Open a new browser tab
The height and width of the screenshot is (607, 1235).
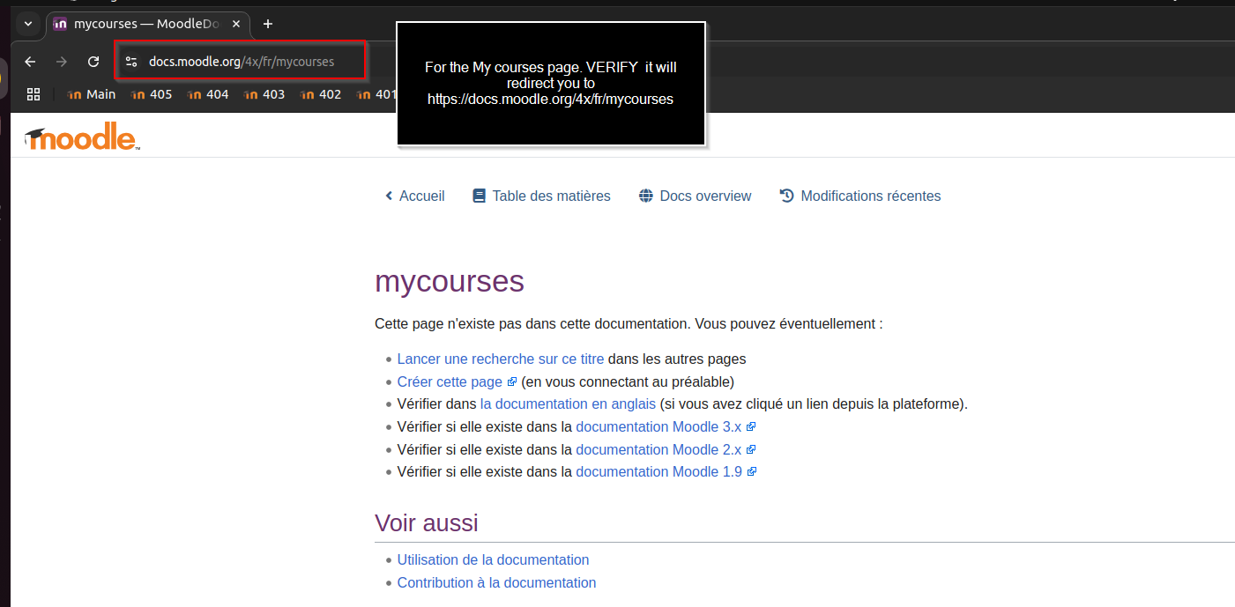(268, 24)
